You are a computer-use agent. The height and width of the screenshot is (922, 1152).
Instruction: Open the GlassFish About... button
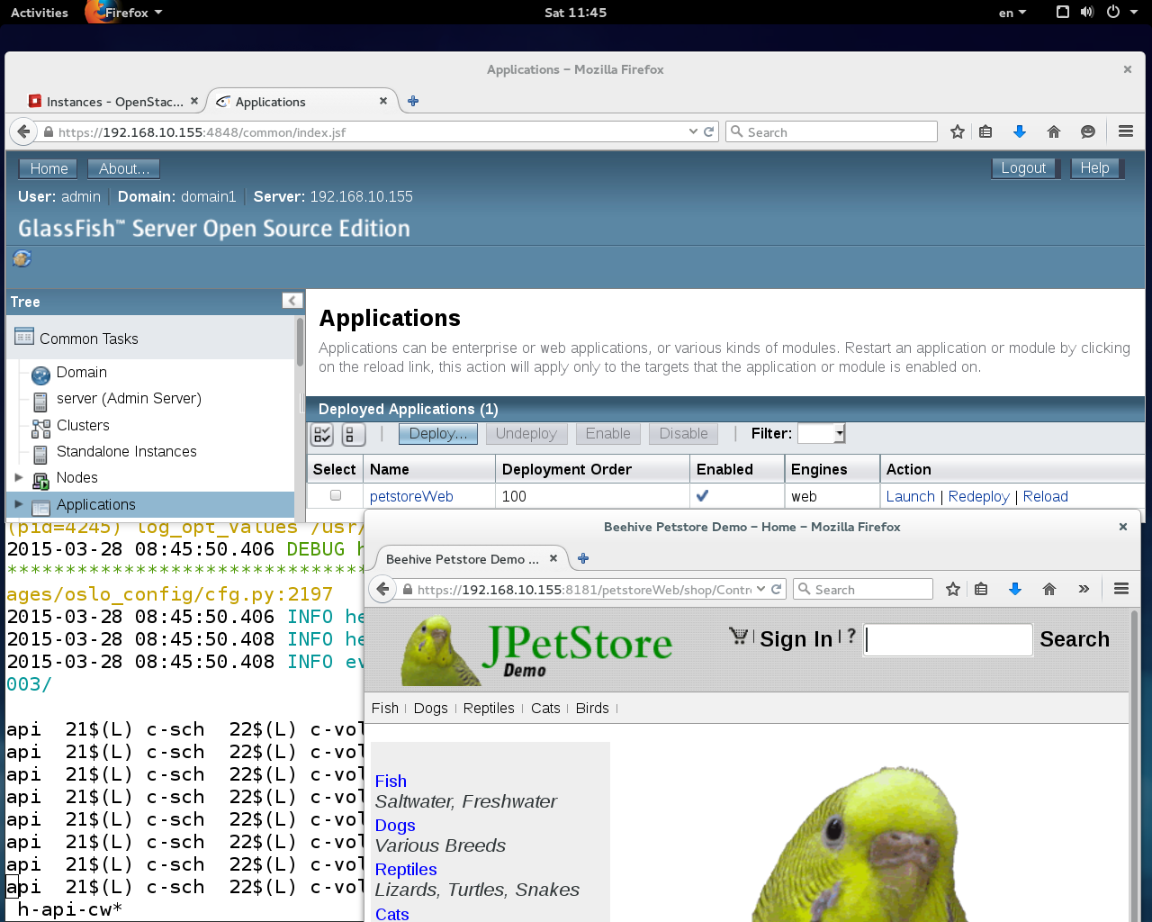pyautogui.click(x=124, y=168)
